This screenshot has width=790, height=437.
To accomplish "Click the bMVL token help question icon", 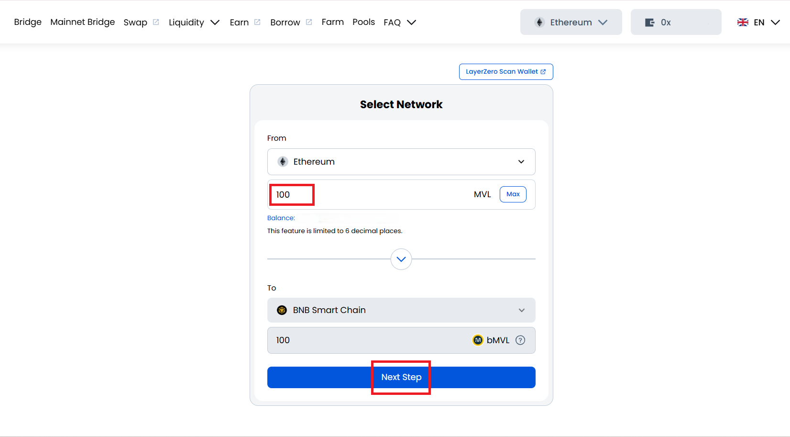I will point(520,340).
